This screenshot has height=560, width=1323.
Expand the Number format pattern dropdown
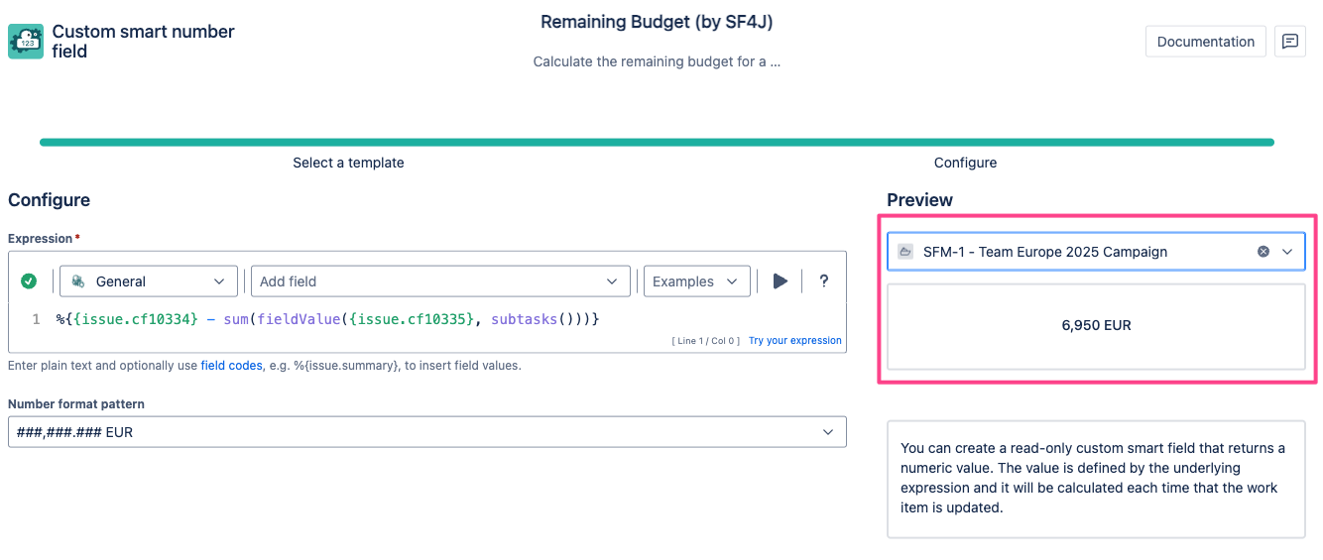tap(828, 432)
